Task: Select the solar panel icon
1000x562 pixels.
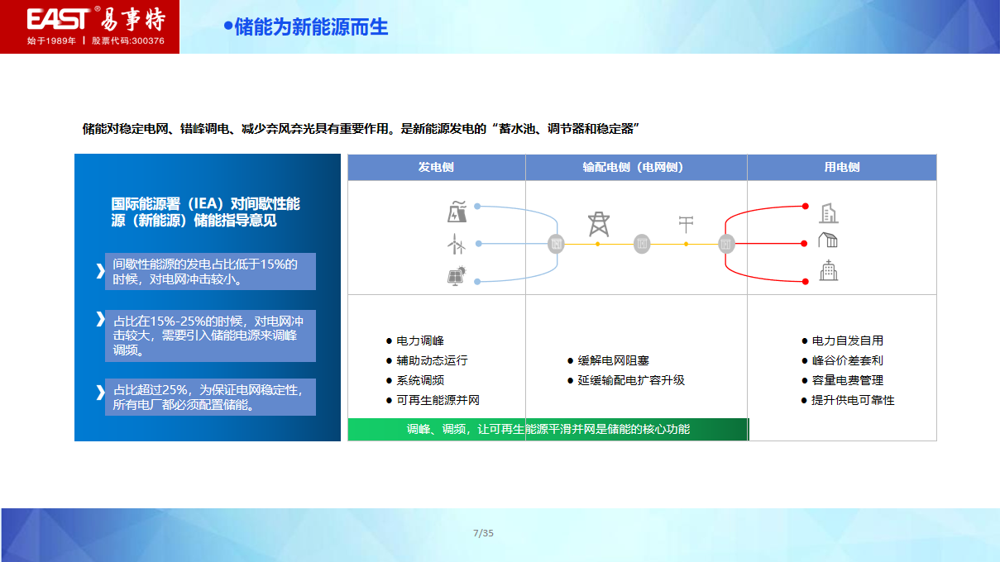Action: 457,279
